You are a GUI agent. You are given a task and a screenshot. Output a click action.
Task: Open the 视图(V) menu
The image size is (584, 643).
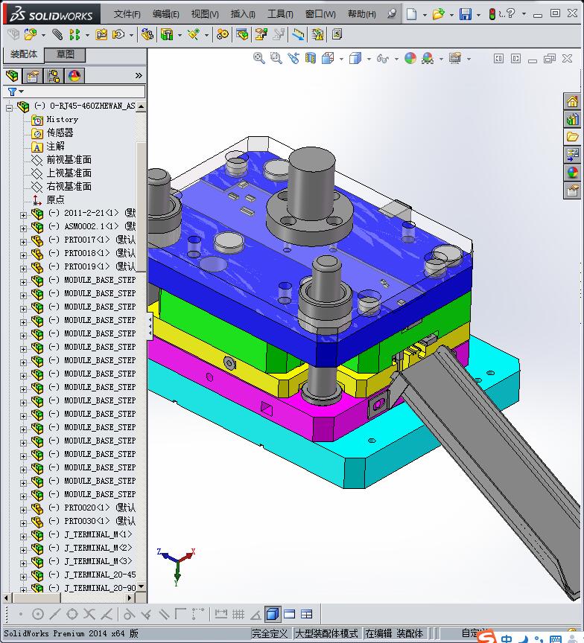(x=205, y=14)
